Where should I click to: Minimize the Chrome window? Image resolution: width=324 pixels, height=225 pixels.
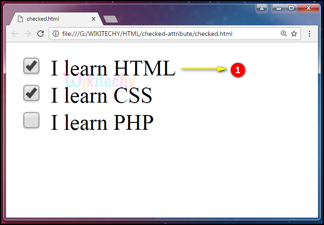pyautogui.click(x=279, y=8)
